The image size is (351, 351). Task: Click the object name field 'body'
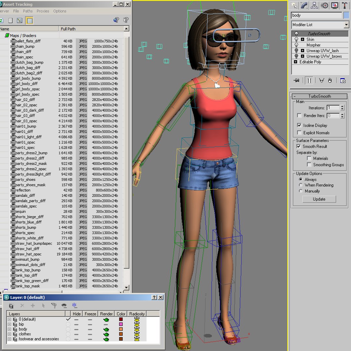pos(316,15)
